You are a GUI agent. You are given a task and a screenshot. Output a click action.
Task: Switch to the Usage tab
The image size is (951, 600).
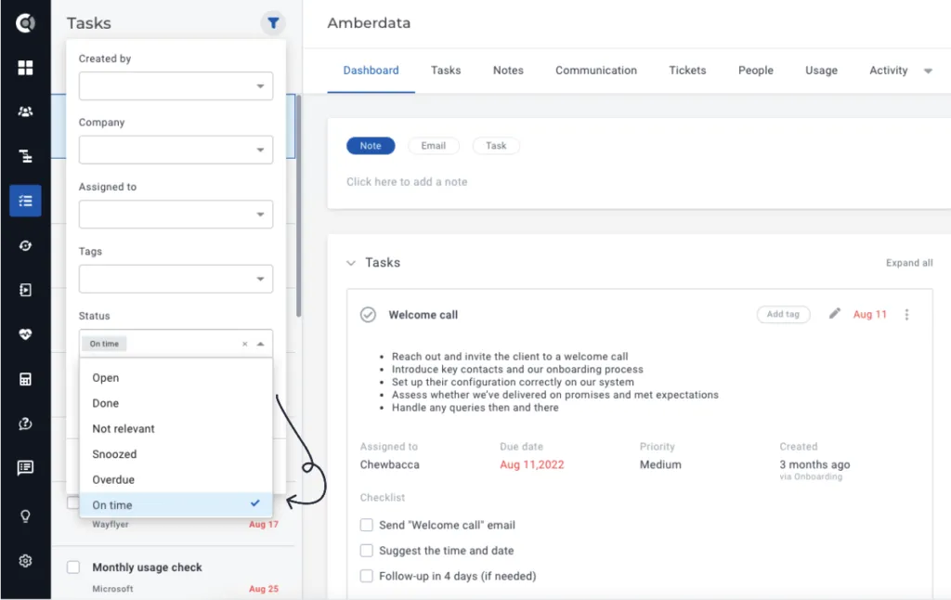tap(821, 71)
